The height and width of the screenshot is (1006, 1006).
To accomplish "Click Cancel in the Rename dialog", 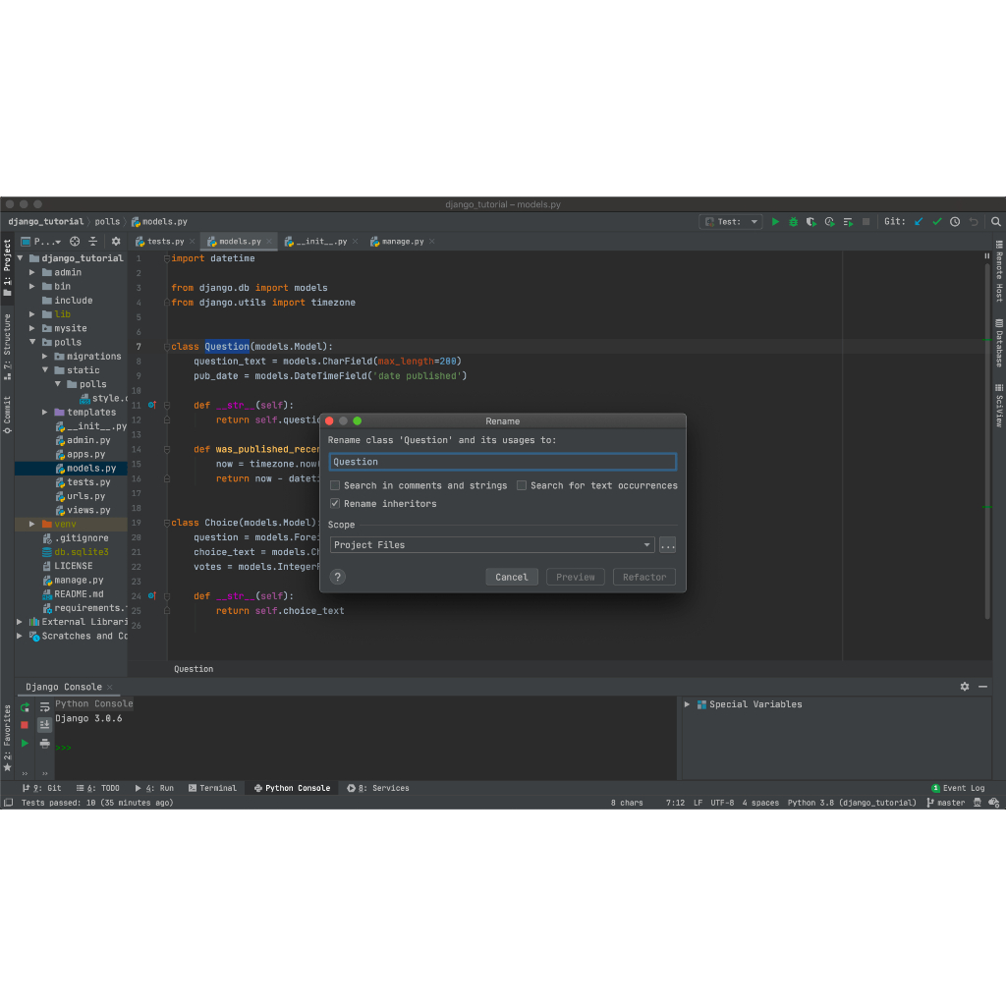I will coord(511,577).
